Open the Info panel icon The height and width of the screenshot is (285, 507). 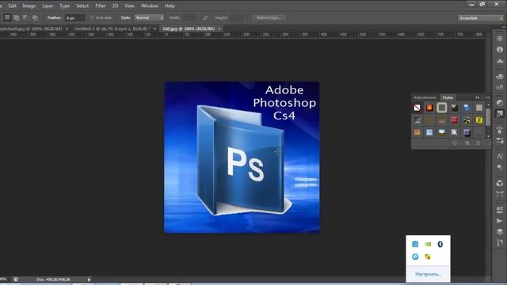point(500,49)
